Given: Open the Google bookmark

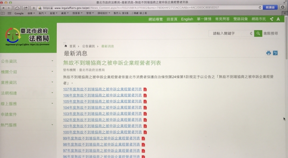Looking at the screenshot, I should click(19, 14).
